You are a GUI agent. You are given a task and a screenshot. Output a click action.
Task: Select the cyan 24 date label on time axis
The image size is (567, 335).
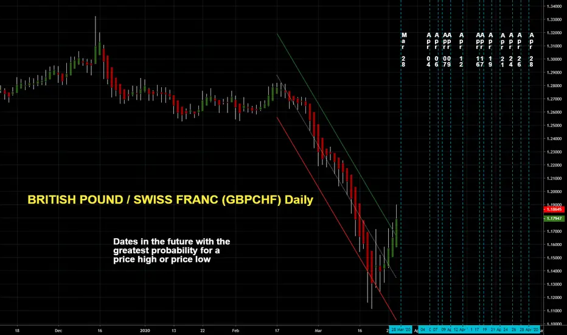pyautogui.click(x=506, y=330)
